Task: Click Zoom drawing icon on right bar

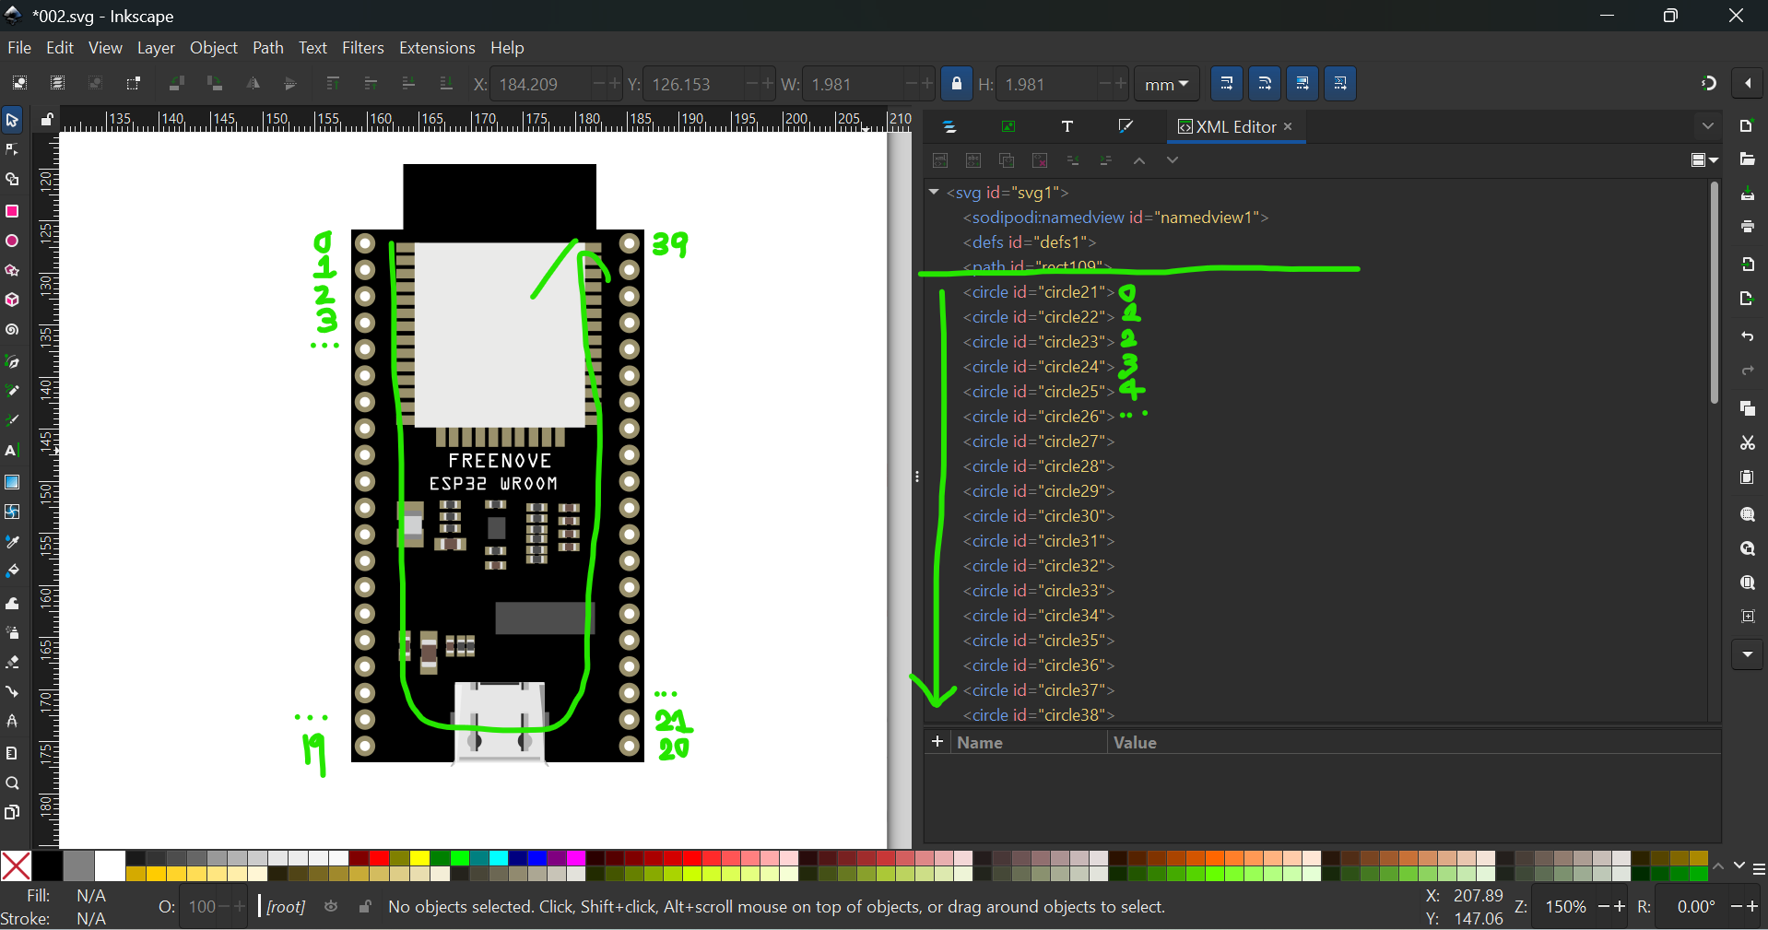Action: pos(1748,549)
